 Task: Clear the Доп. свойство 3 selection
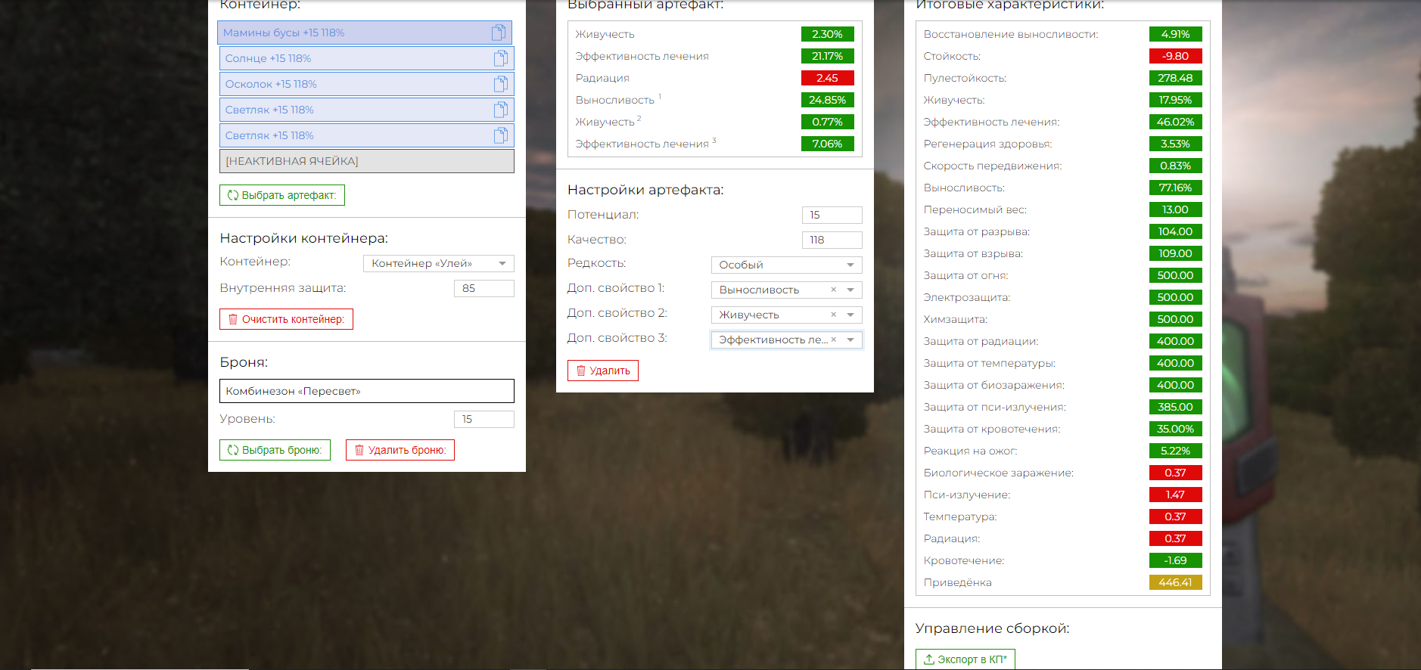click(x=833, y=340)
